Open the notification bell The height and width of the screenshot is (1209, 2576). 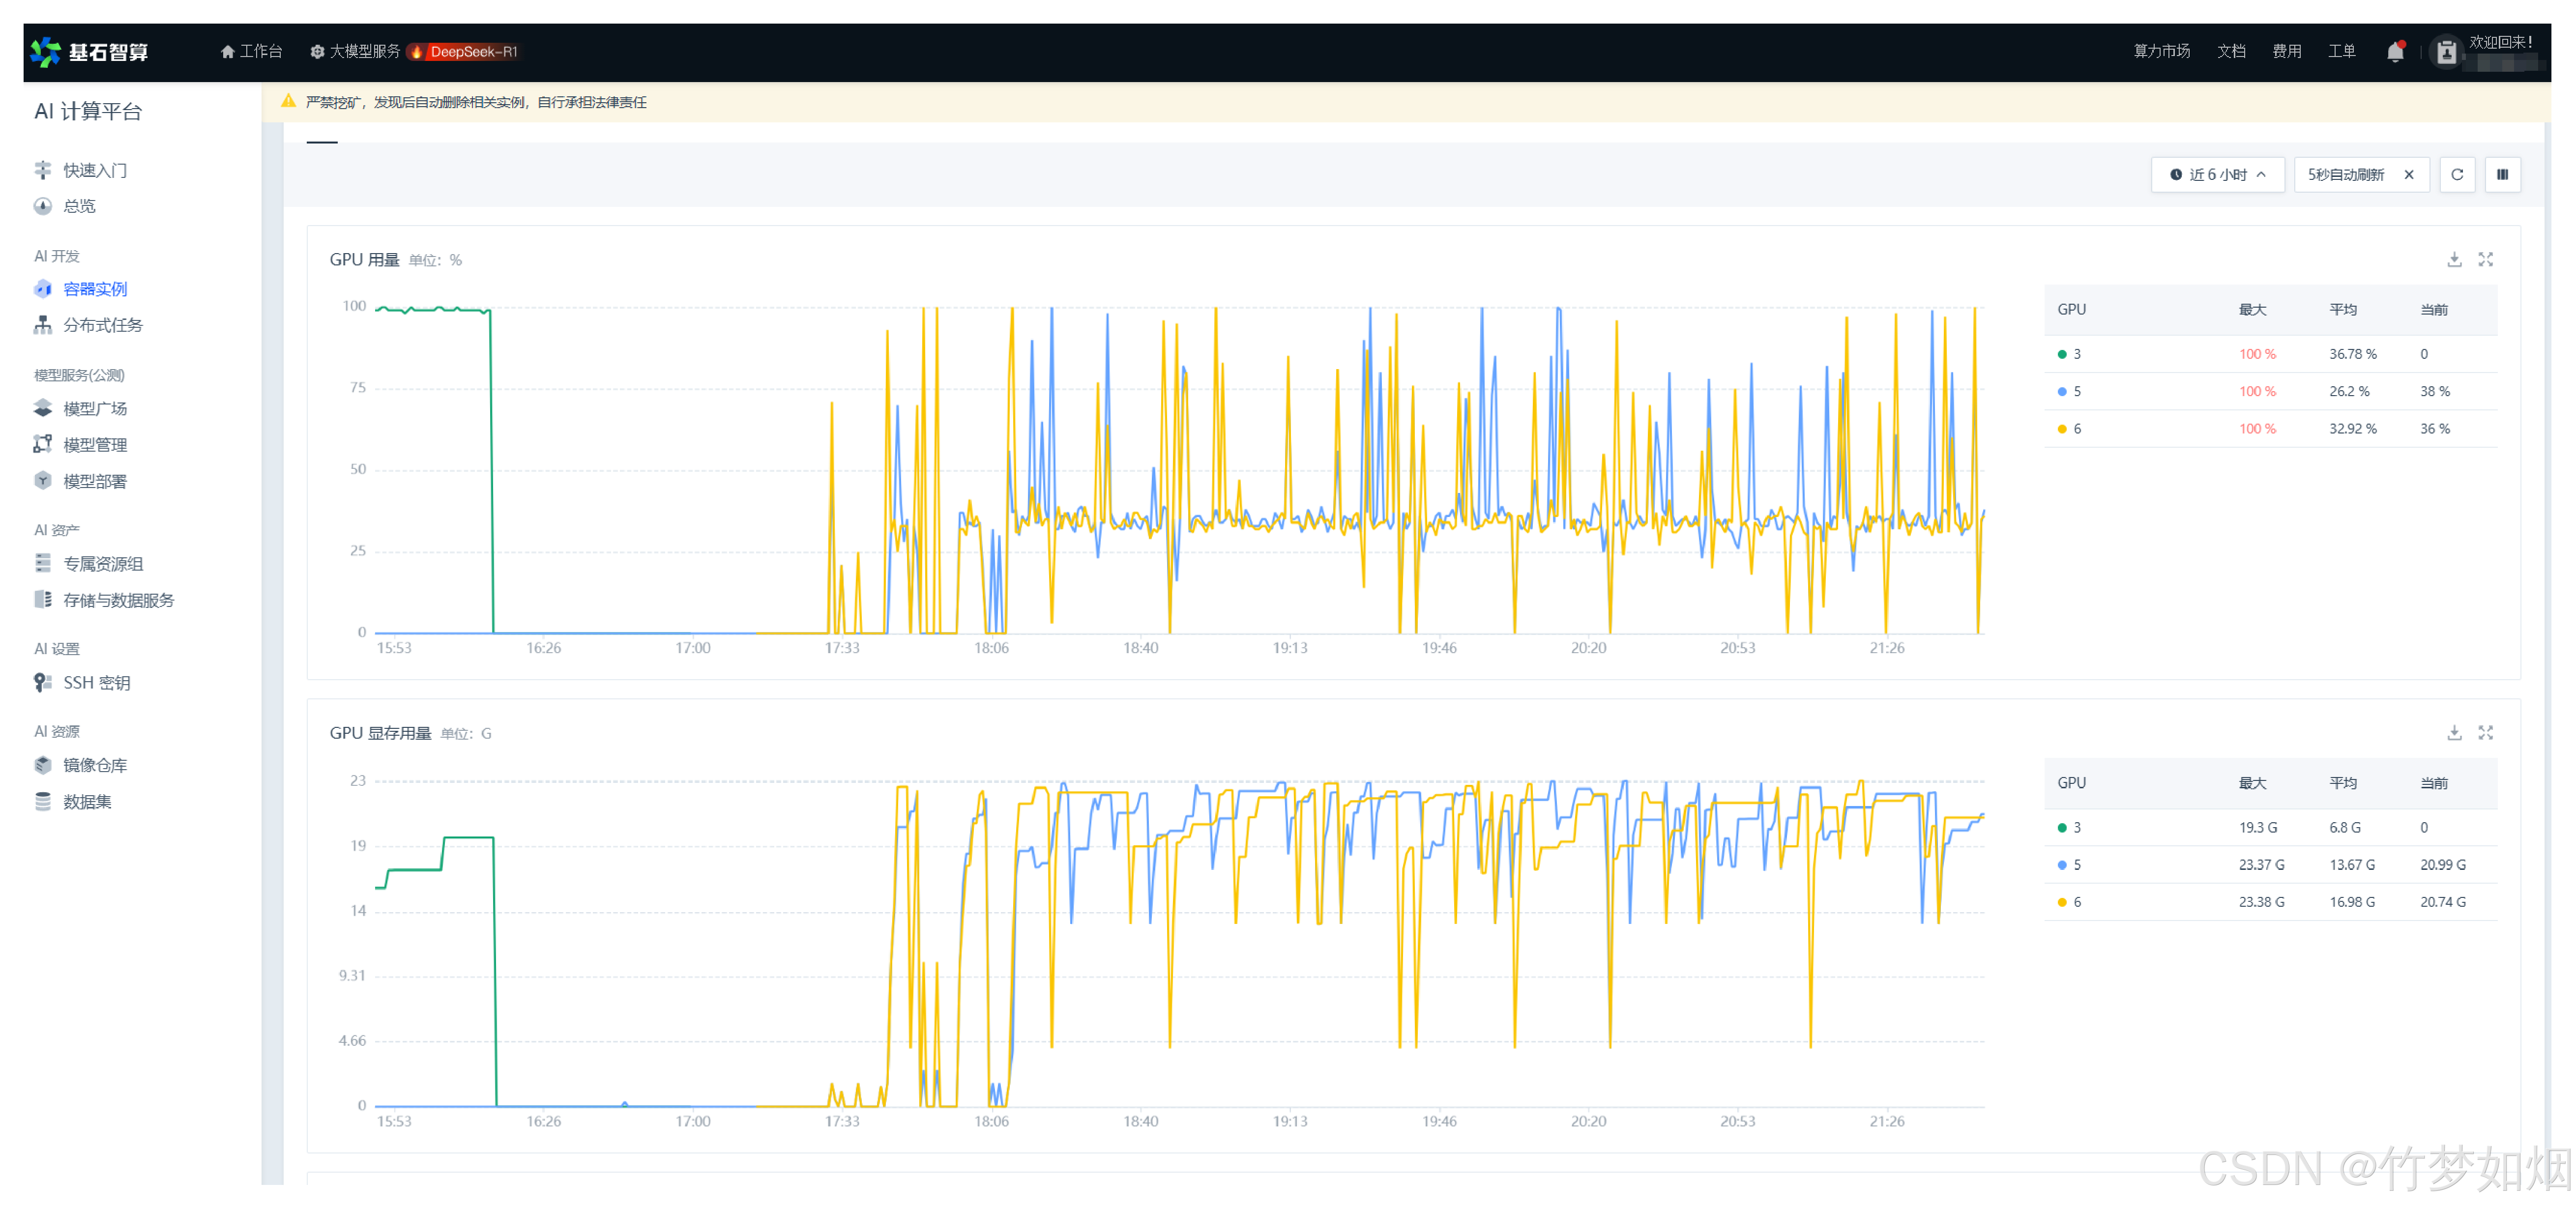click(2394, 52)
